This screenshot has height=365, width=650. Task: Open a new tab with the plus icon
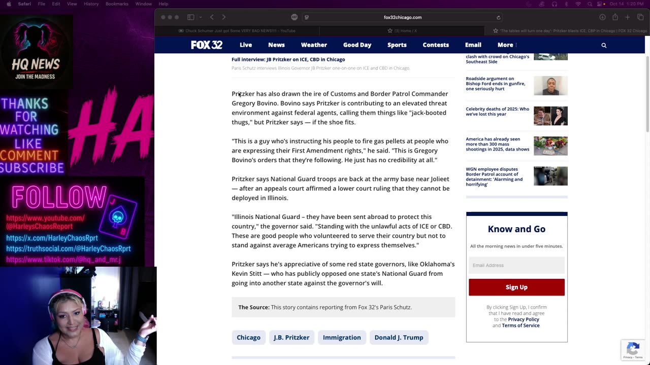[628, 17]
